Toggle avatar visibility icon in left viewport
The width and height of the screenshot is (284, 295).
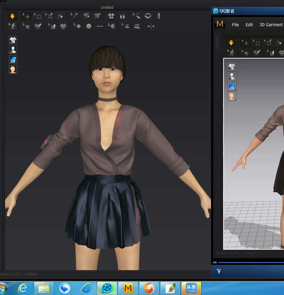click(x=13, y=50)
